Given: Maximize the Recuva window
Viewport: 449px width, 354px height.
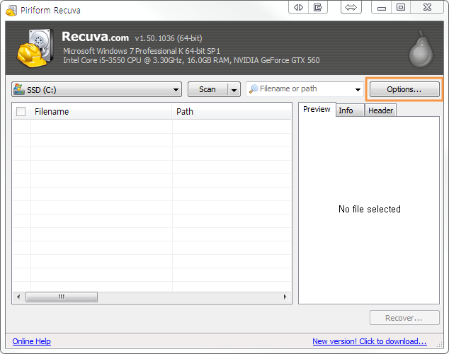Looking at the screenshot, I should click(x=401, y=8).
